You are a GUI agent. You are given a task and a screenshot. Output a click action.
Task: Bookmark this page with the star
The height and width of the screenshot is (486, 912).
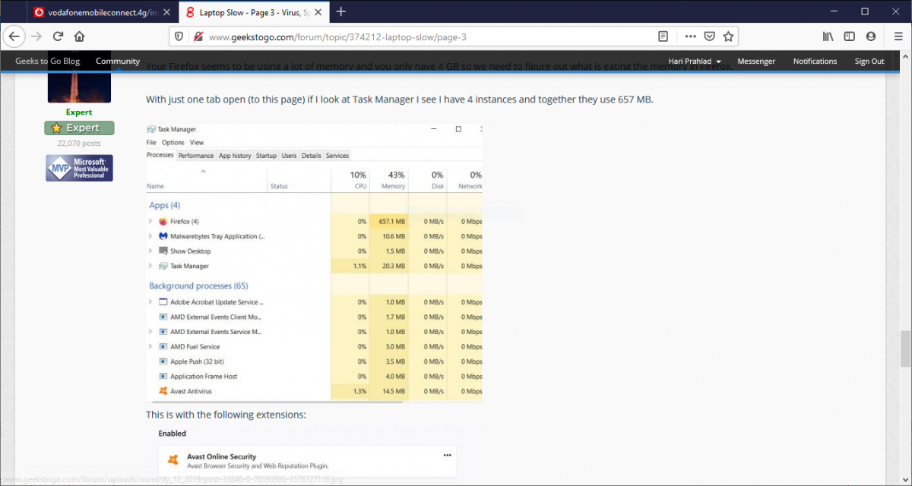[728, 36]
